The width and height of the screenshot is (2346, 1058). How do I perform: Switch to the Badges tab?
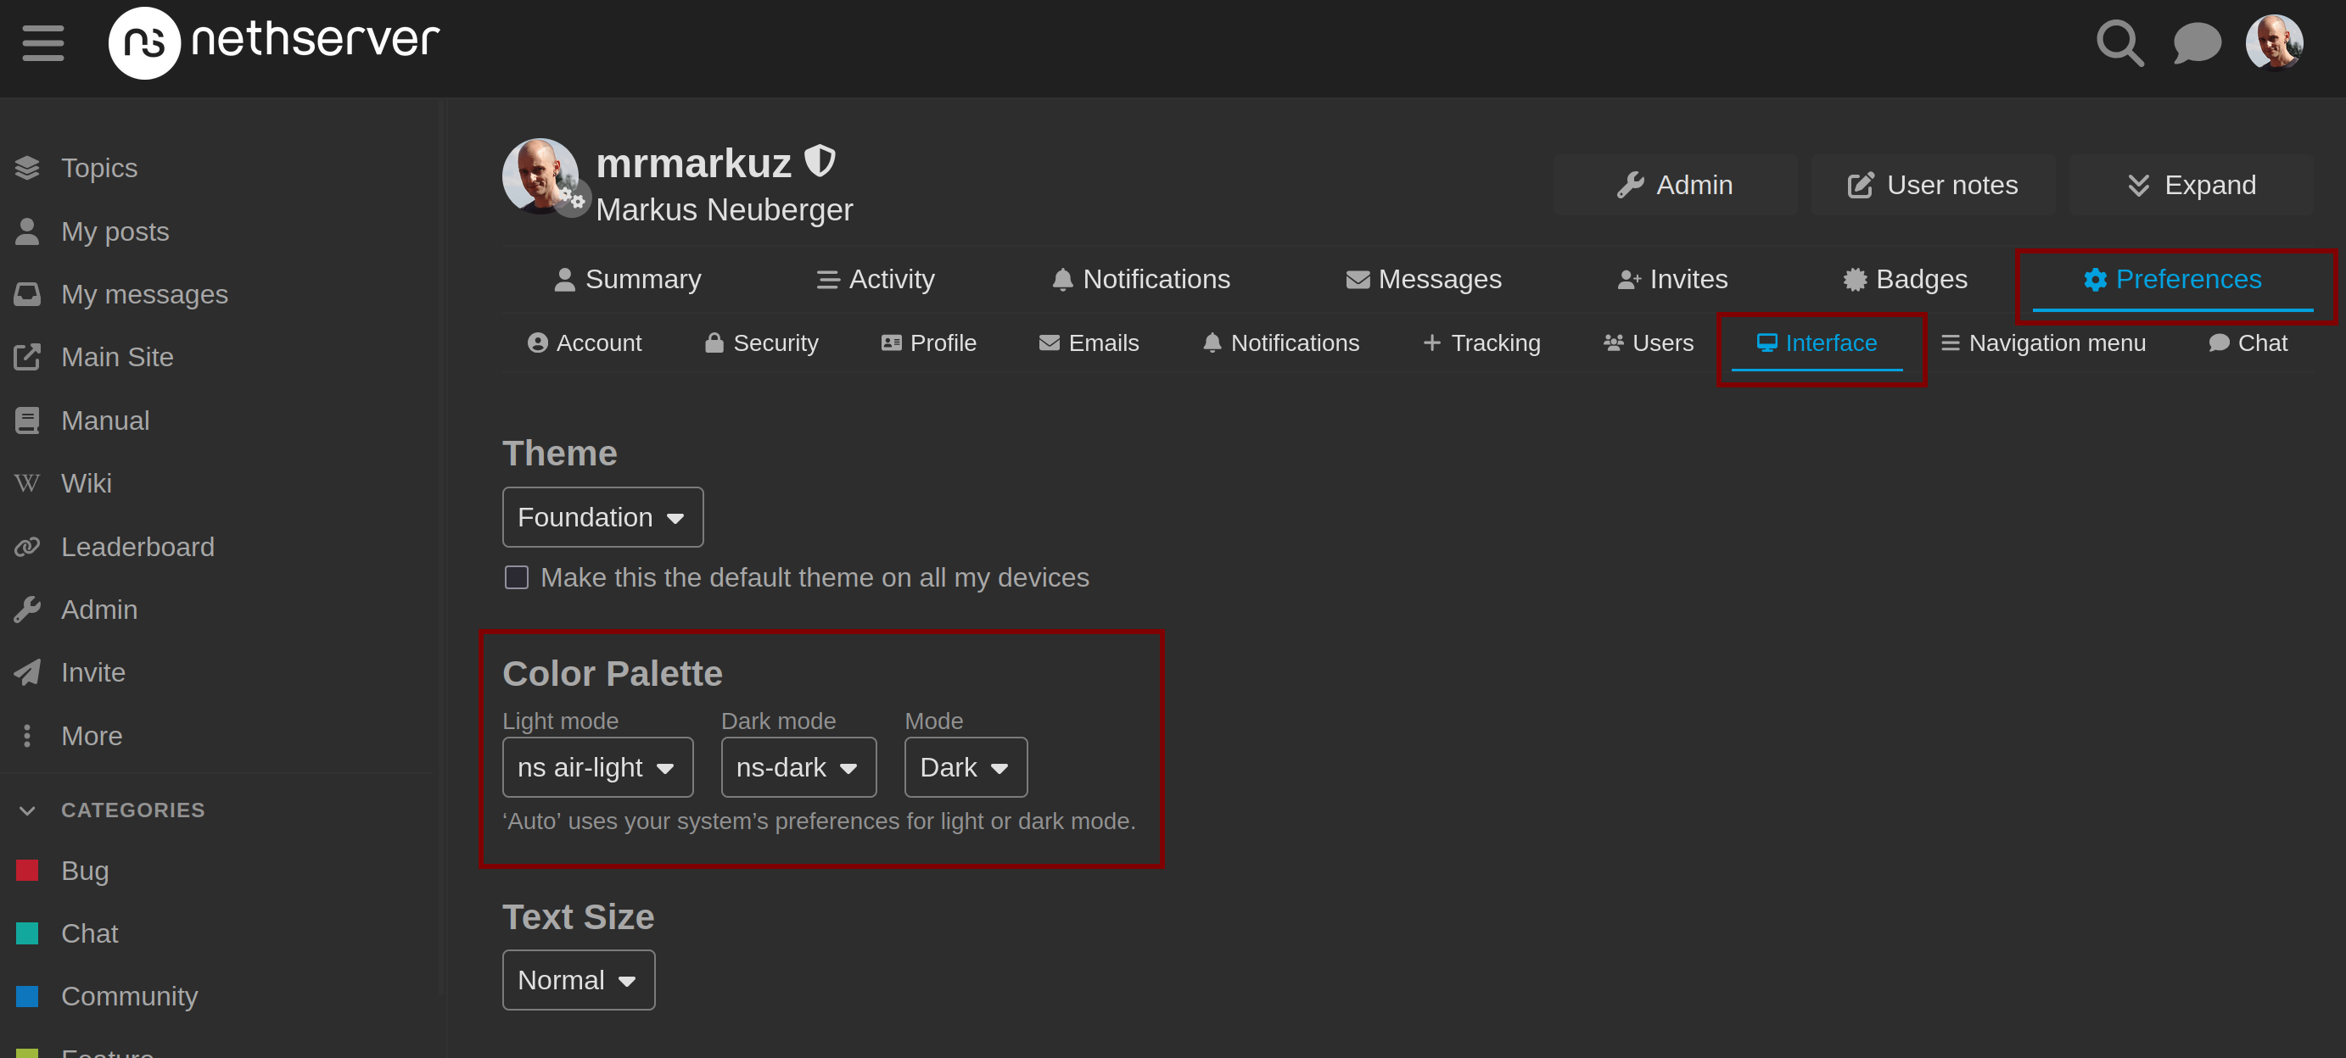coord(1905,279)
